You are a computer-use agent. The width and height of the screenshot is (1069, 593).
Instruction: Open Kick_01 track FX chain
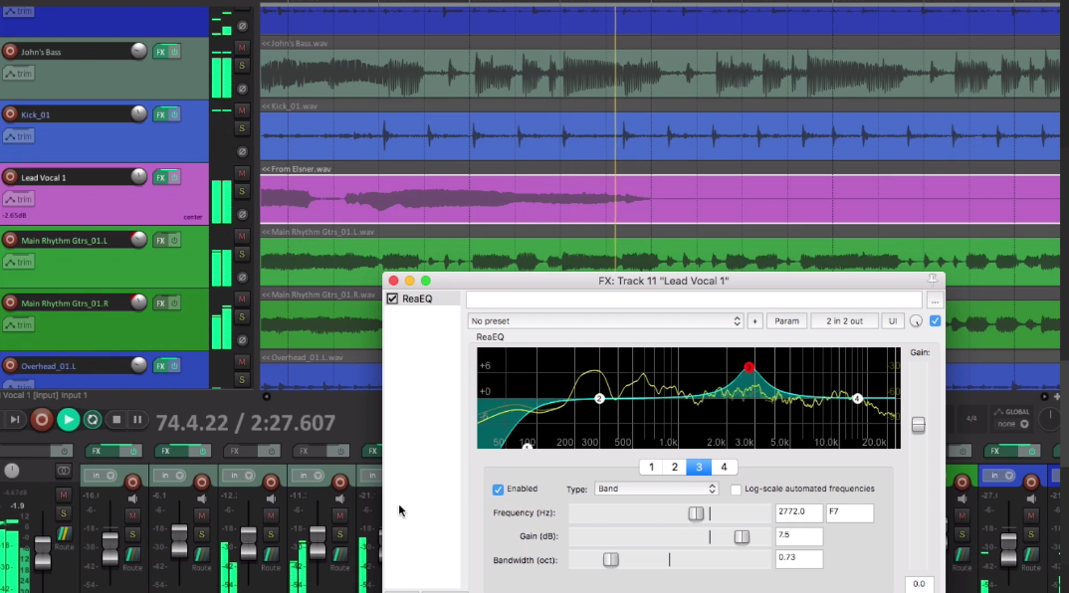click(x=160, y=114)
